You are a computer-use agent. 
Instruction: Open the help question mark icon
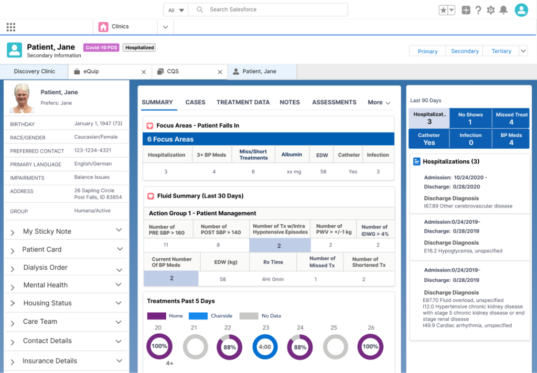click(478, 10)
